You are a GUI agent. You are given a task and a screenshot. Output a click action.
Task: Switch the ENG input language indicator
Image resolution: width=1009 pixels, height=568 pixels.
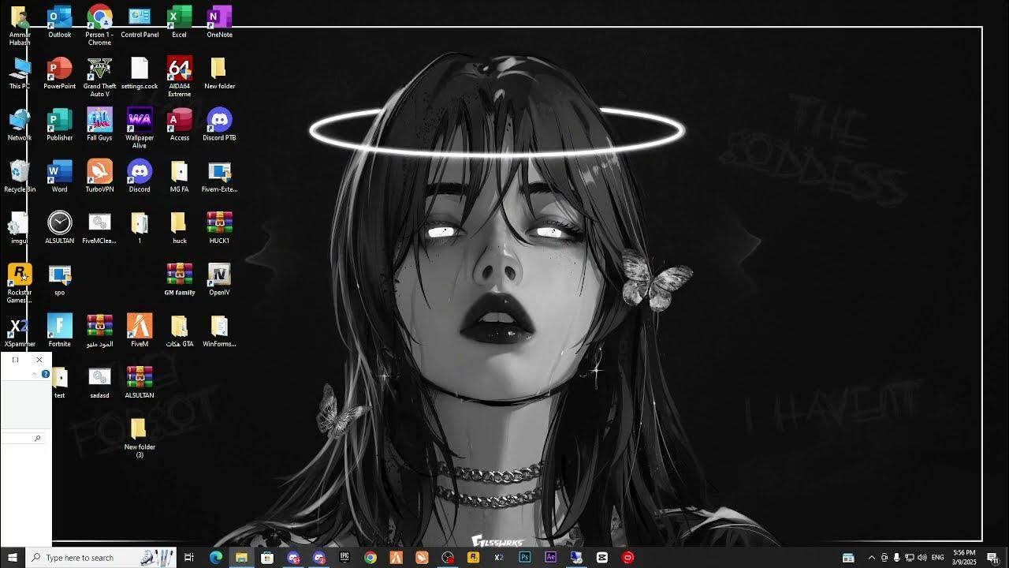coord(938,558)
